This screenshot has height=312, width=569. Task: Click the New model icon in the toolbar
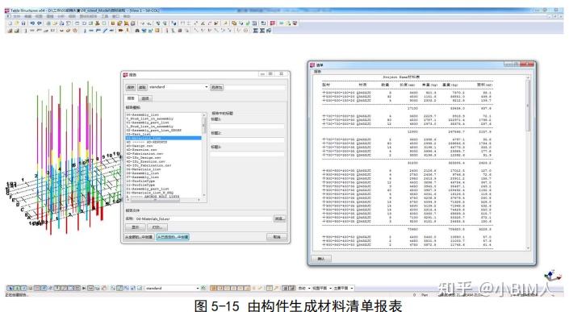(x=10, y=23)
